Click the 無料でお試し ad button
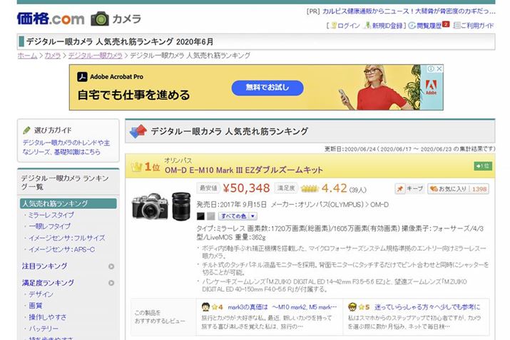Screen dimensions: 510x340 [267, 87]
